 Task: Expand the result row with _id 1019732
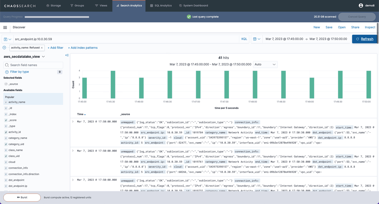(x=73, y=180)
